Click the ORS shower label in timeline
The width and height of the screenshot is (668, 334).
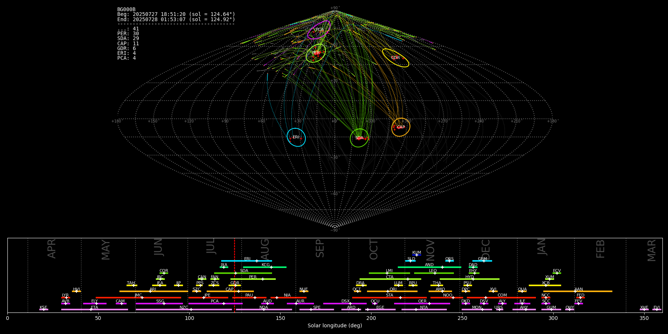[x=449, y=259]
